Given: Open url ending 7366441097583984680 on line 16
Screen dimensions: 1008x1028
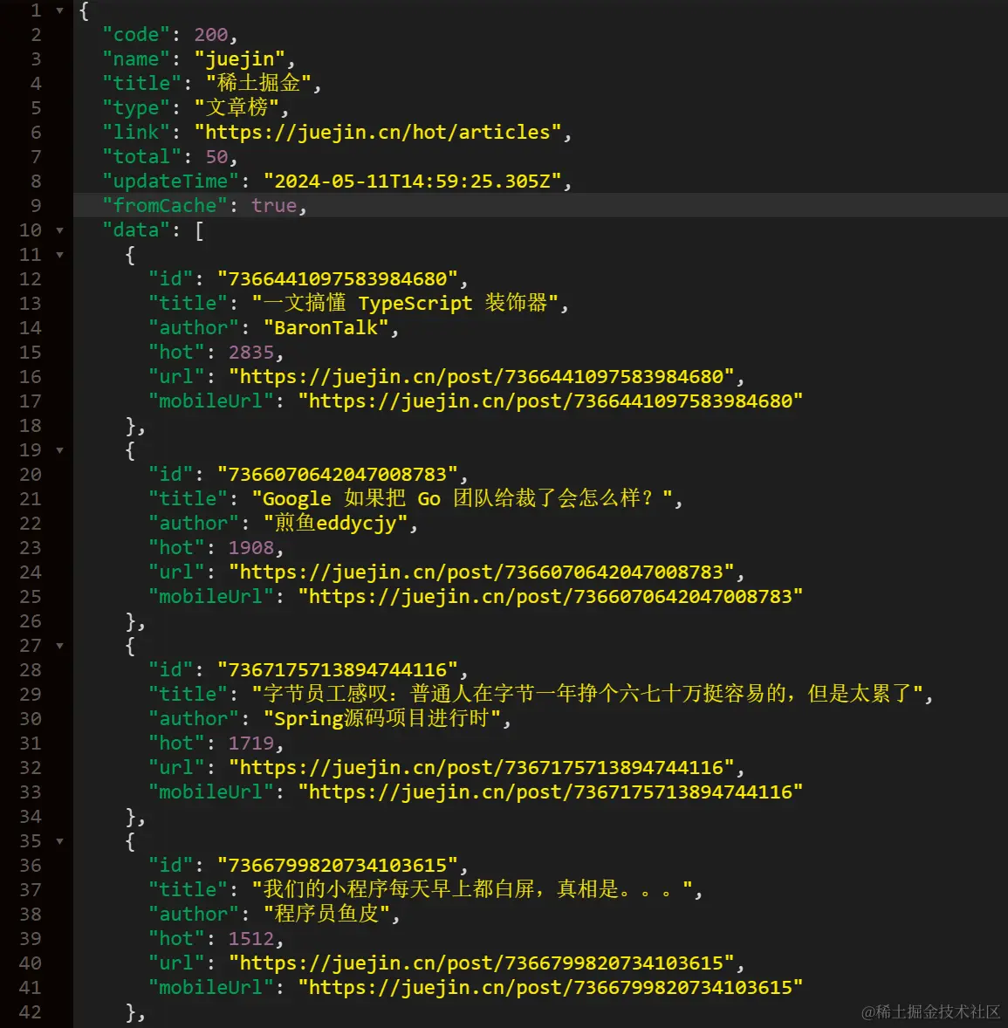Looking at the screenshot, I should pos(486,377).
